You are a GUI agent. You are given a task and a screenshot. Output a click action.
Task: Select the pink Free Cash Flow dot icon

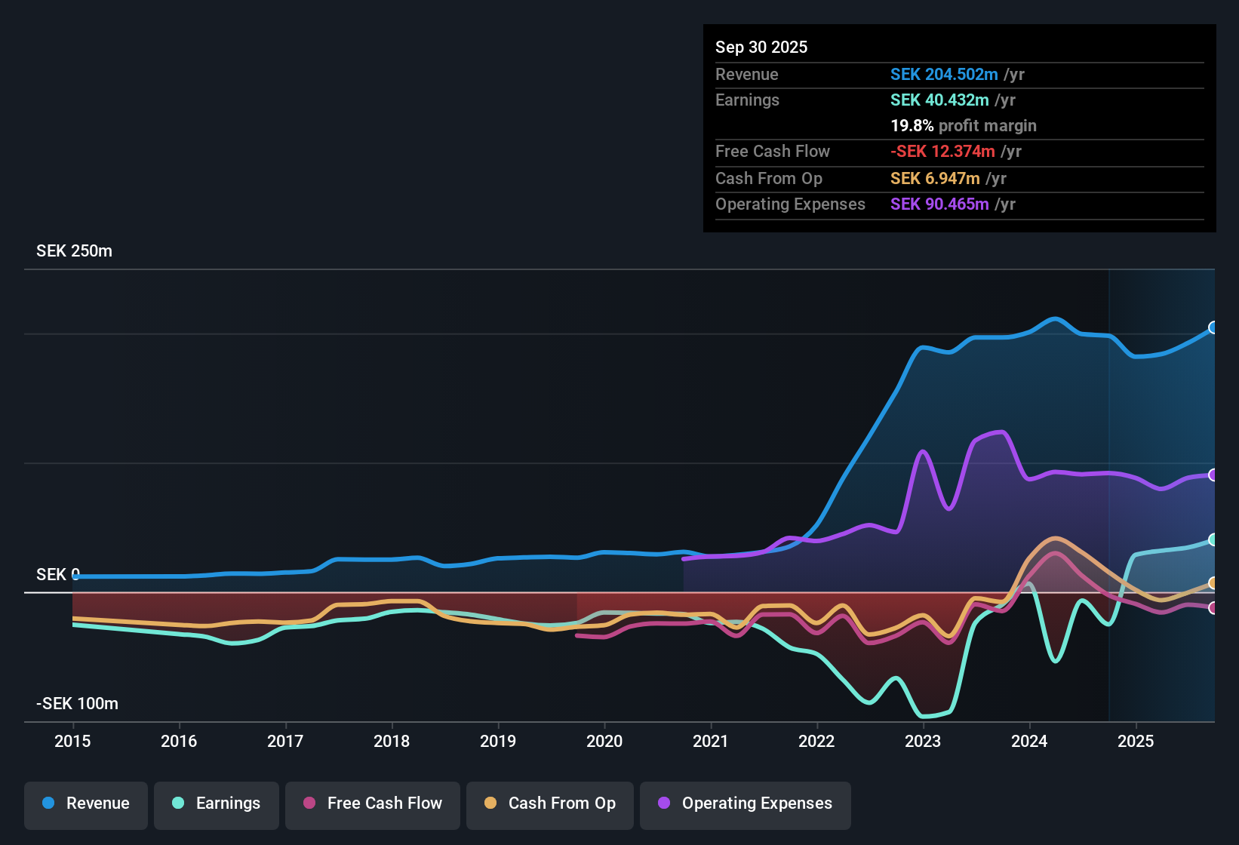(309, 804)
